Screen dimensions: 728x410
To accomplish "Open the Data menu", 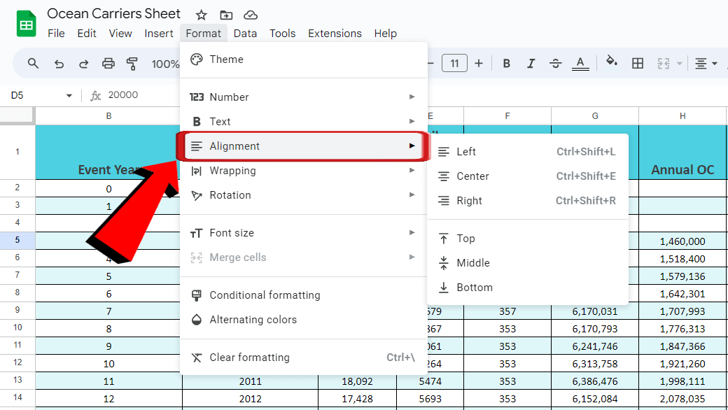I will pos(246,33).
